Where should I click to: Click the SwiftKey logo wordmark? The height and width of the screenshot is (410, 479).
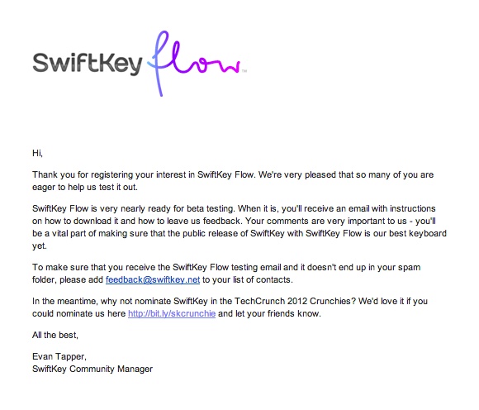[x=88, y=64]
